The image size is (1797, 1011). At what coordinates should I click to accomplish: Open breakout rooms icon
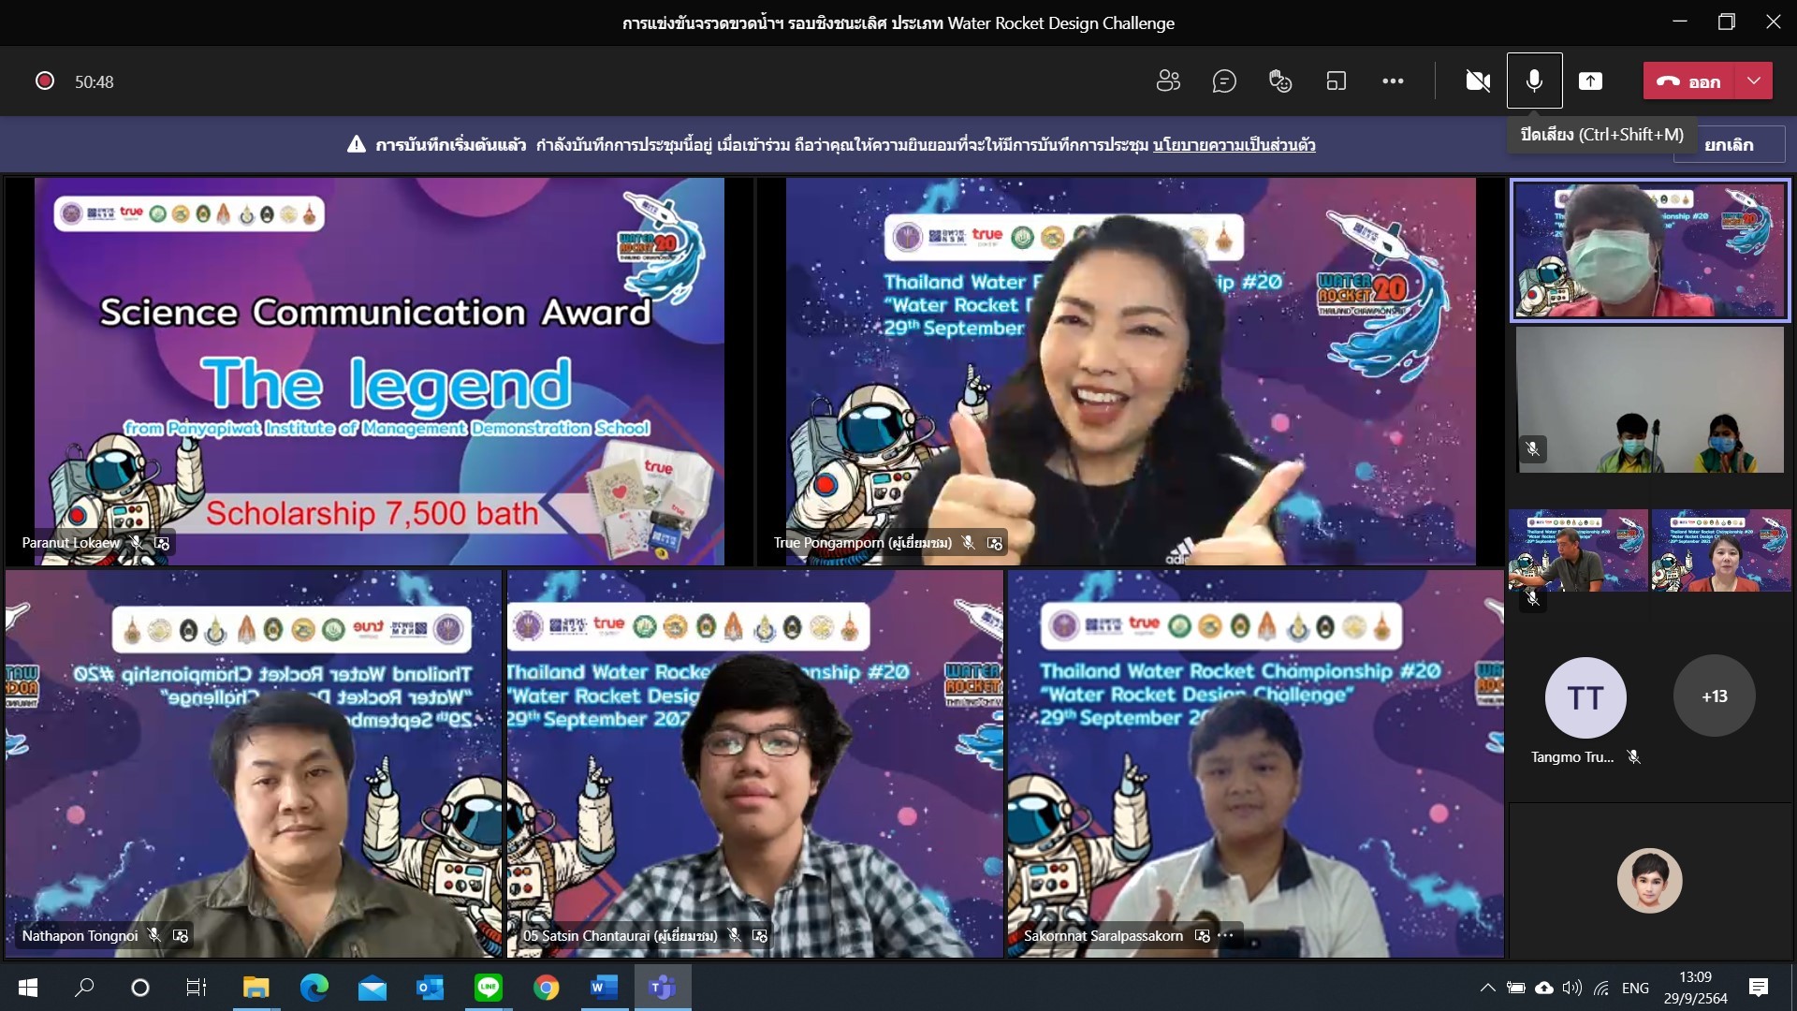click(1337, 81)
